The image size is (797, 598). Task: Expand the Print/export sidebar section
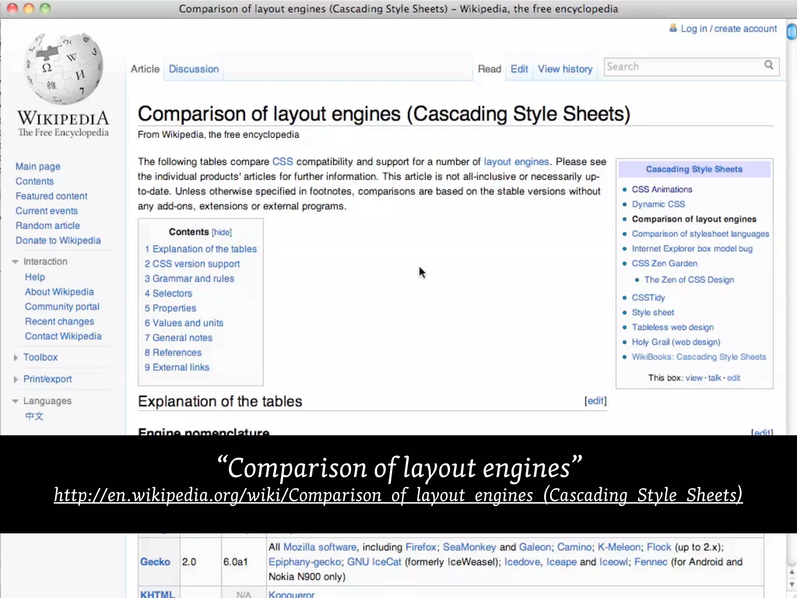[x=16, y=379]
